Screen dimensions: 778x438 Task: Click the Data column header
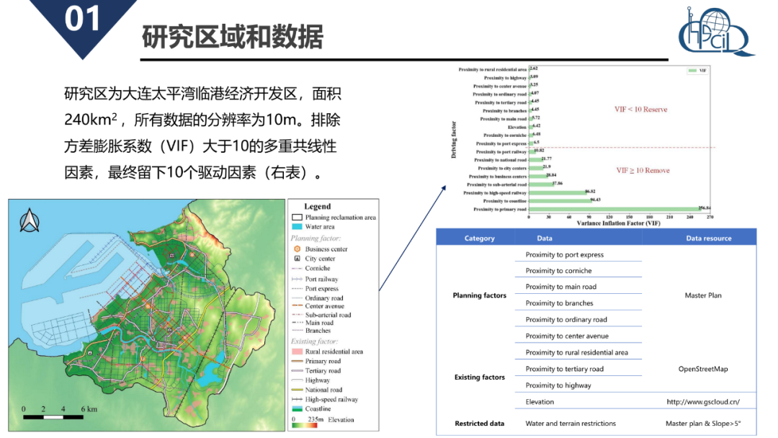point(545,238)
